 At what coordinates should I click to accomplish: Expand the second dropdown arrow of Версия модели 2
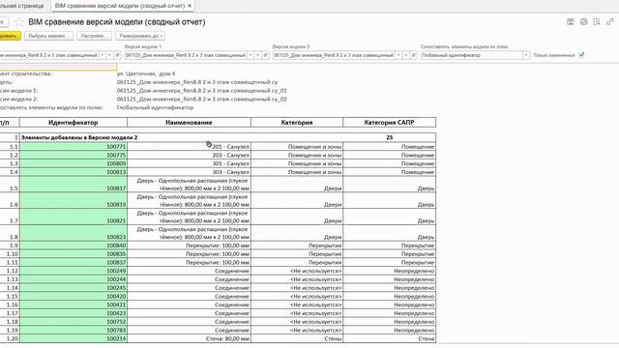pyautogui.click(x=406, y=55)
